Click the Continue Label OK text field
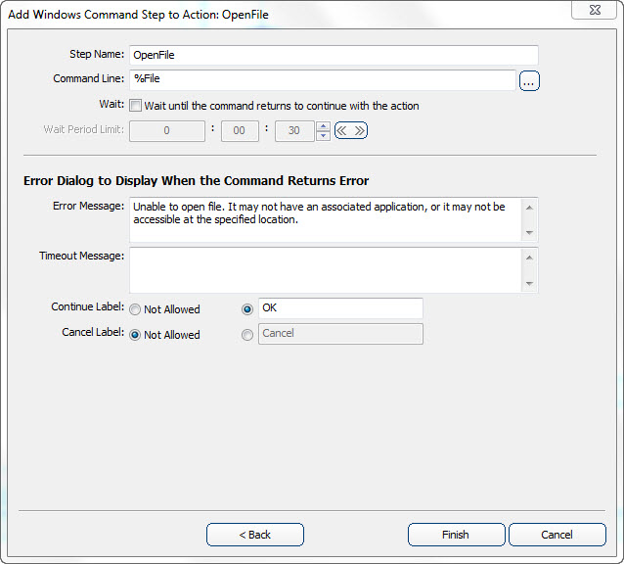The height and width of the screenshot is (564, 624). tap(339, 308)
